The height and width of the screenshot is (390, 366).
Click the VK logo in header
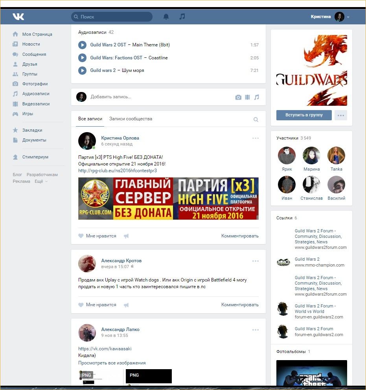click(18, 17)
